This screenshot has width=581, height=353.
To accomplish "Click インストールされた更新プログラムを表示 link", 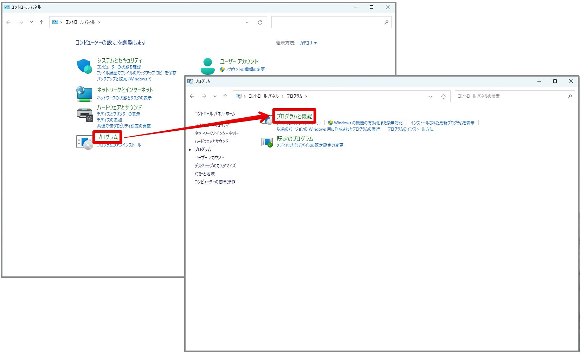I will click(442, 123).
